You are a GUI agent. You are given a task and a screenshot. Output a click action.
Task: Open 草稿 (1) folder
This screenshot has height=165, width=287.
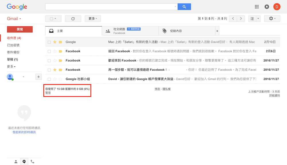coord(12,59)
